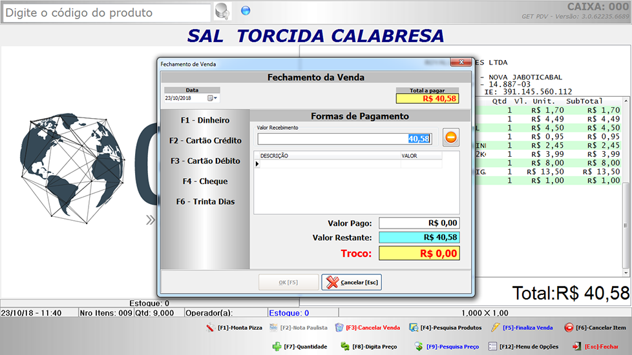Click the Digita Preço arrows icon
The image size is (632, 355).
(346, 347)
